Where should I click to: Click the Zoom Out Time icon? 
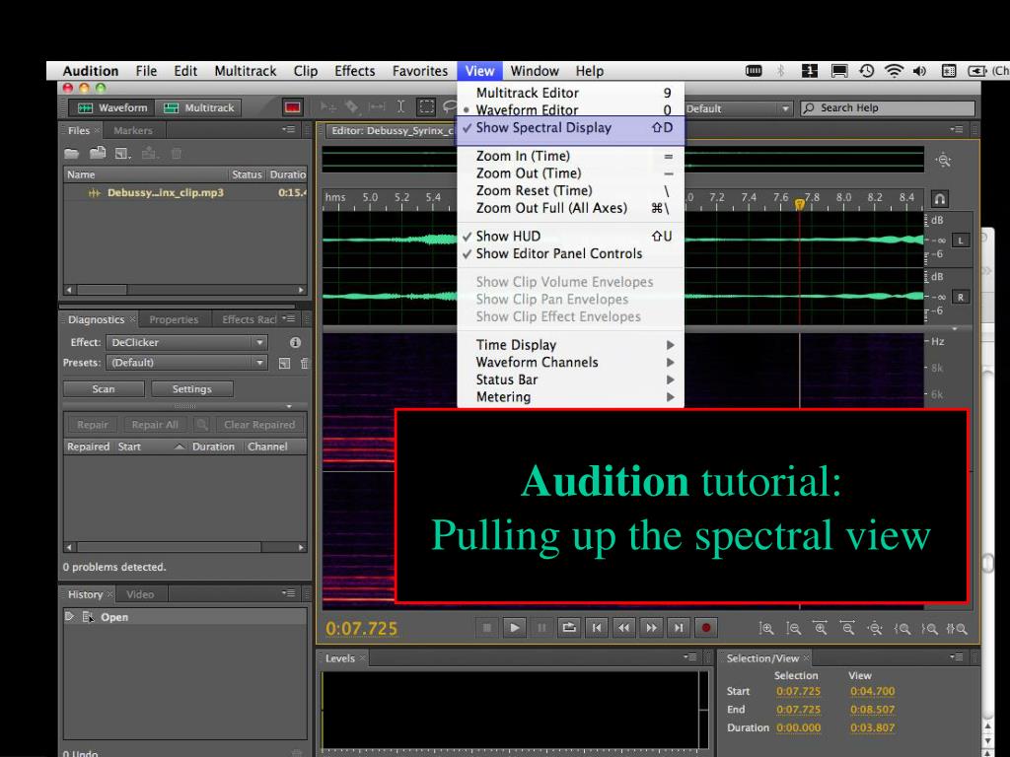(x=847, y=629)
